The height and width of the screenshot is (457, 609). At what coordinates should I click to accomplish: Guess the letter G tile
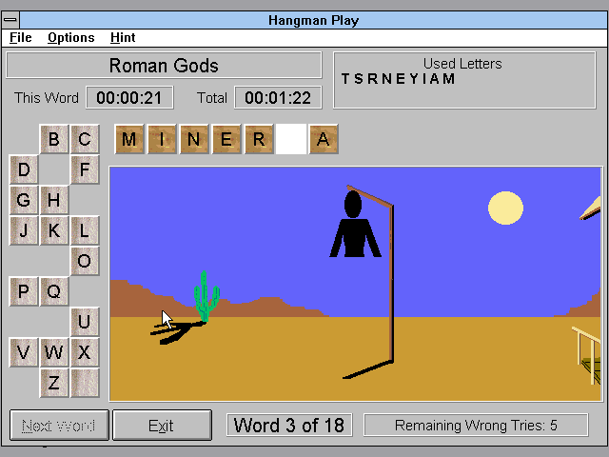click(24, 200)
